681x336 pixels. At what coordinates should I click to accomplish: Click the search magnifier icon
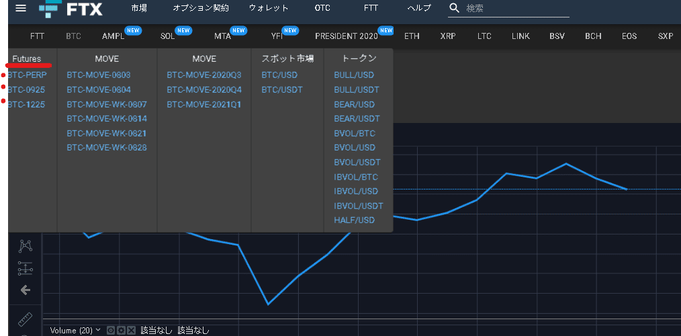pos(454,8)
